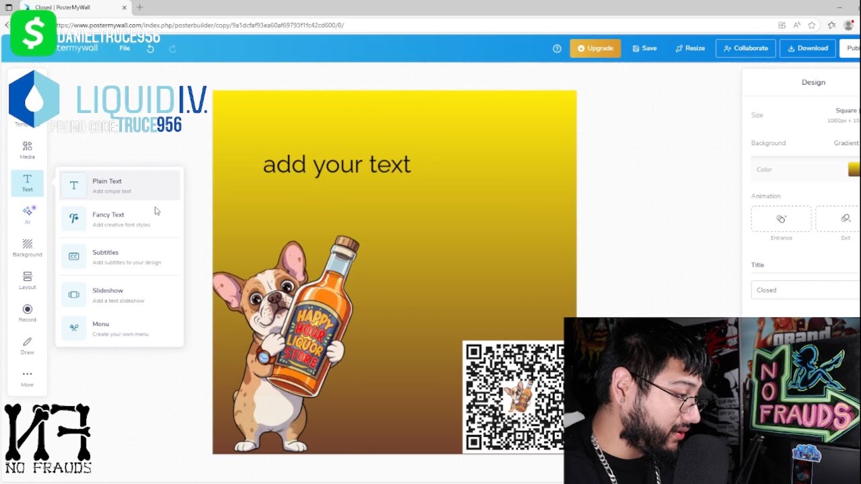The image size is (861, 484).
Task: Click the Upgrade button
Action: [x=595, y=48]
